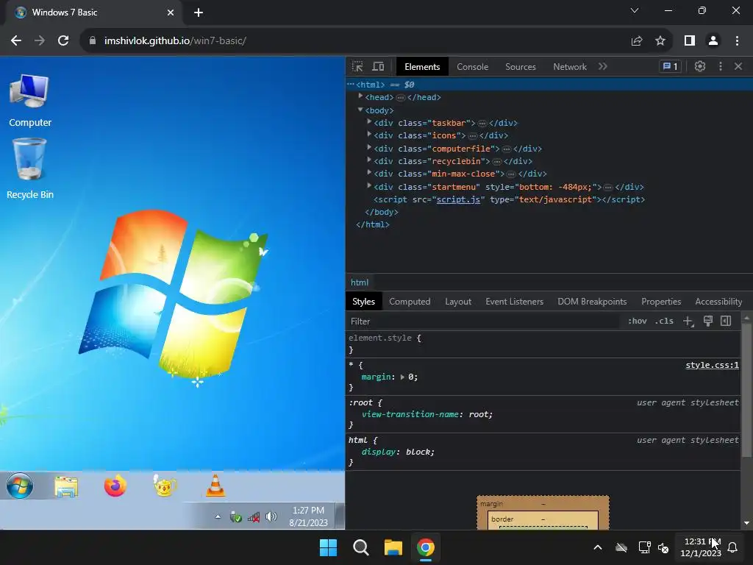This screenshot has height=565, width=753.
Task: Switch to the Network tab
Action: 570,67
